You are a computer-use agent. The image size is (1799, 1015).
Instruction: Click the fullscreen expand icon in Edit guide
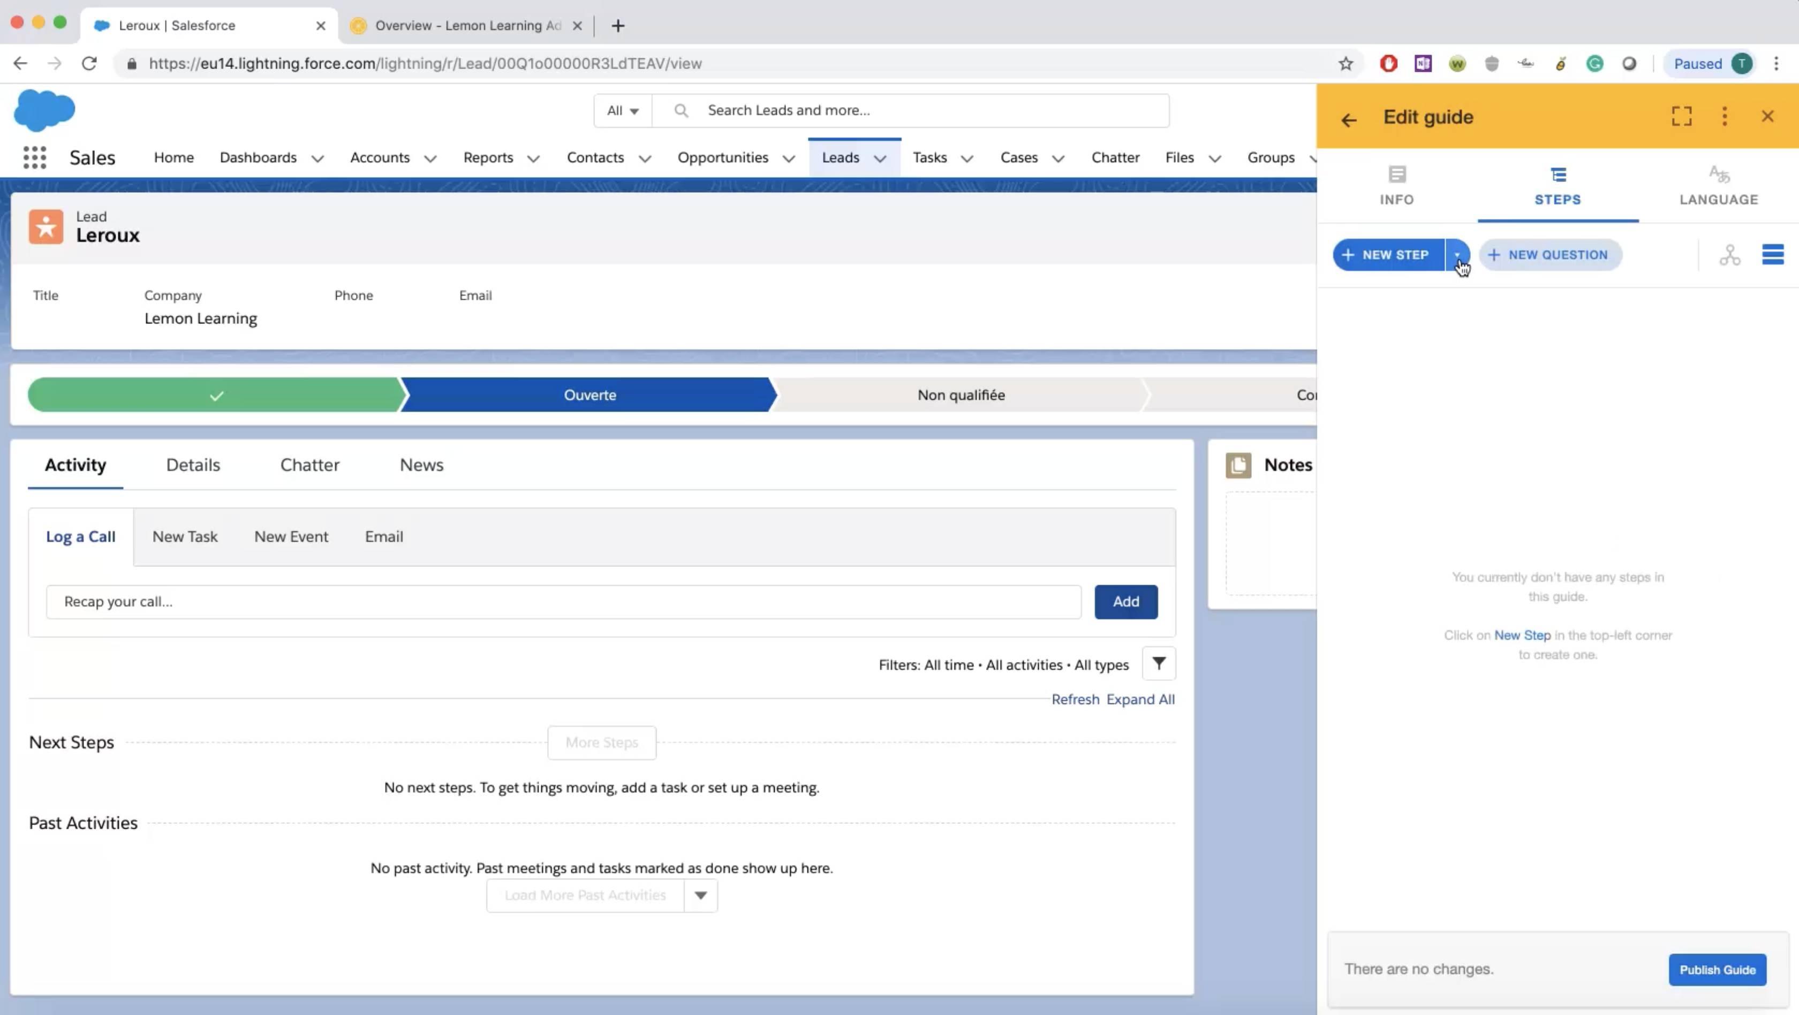tap(1682, 116)
